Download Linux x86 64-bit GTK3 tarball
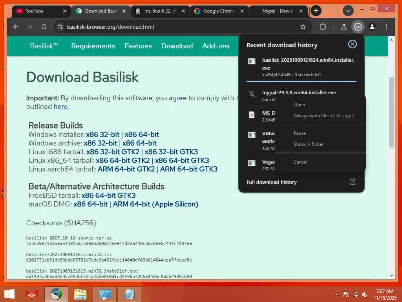 [182, 160]
